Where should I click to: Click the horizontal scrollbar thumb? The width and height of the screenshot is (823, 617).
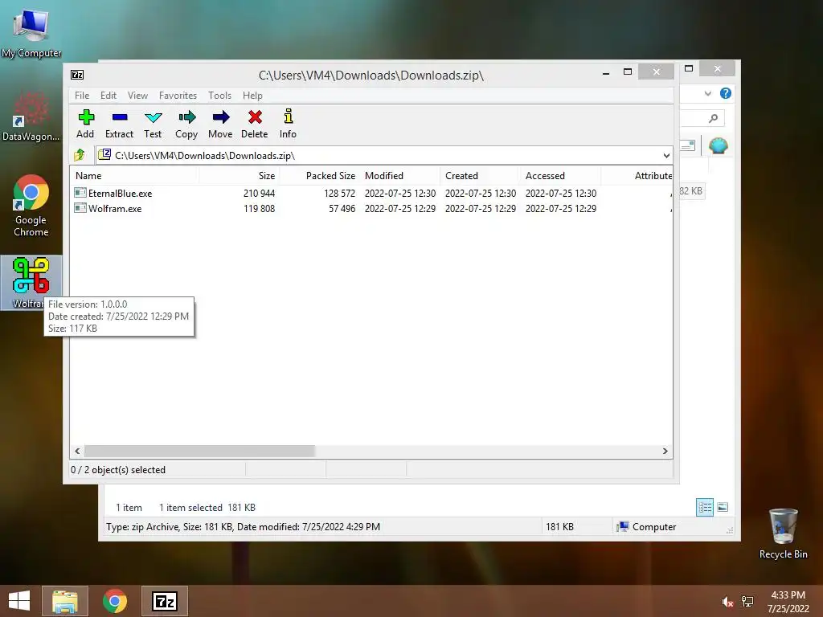pos(199,451)
